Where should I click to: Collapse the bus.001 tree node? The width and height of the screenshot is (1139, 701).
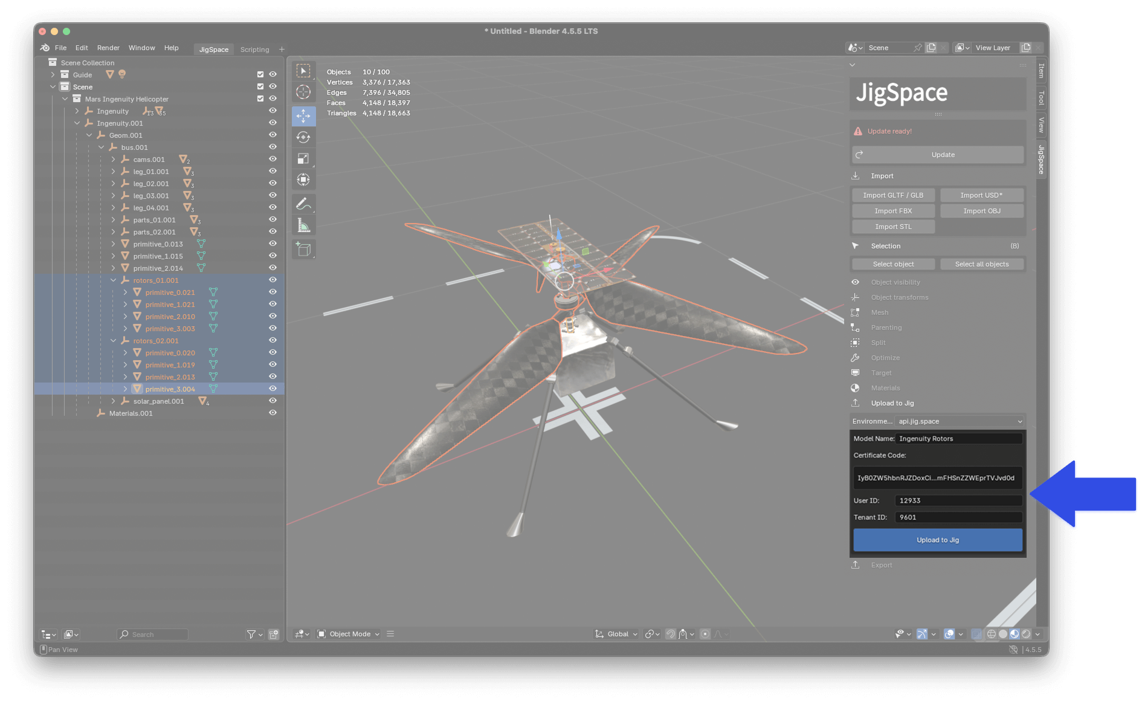[x=101, y=147]
